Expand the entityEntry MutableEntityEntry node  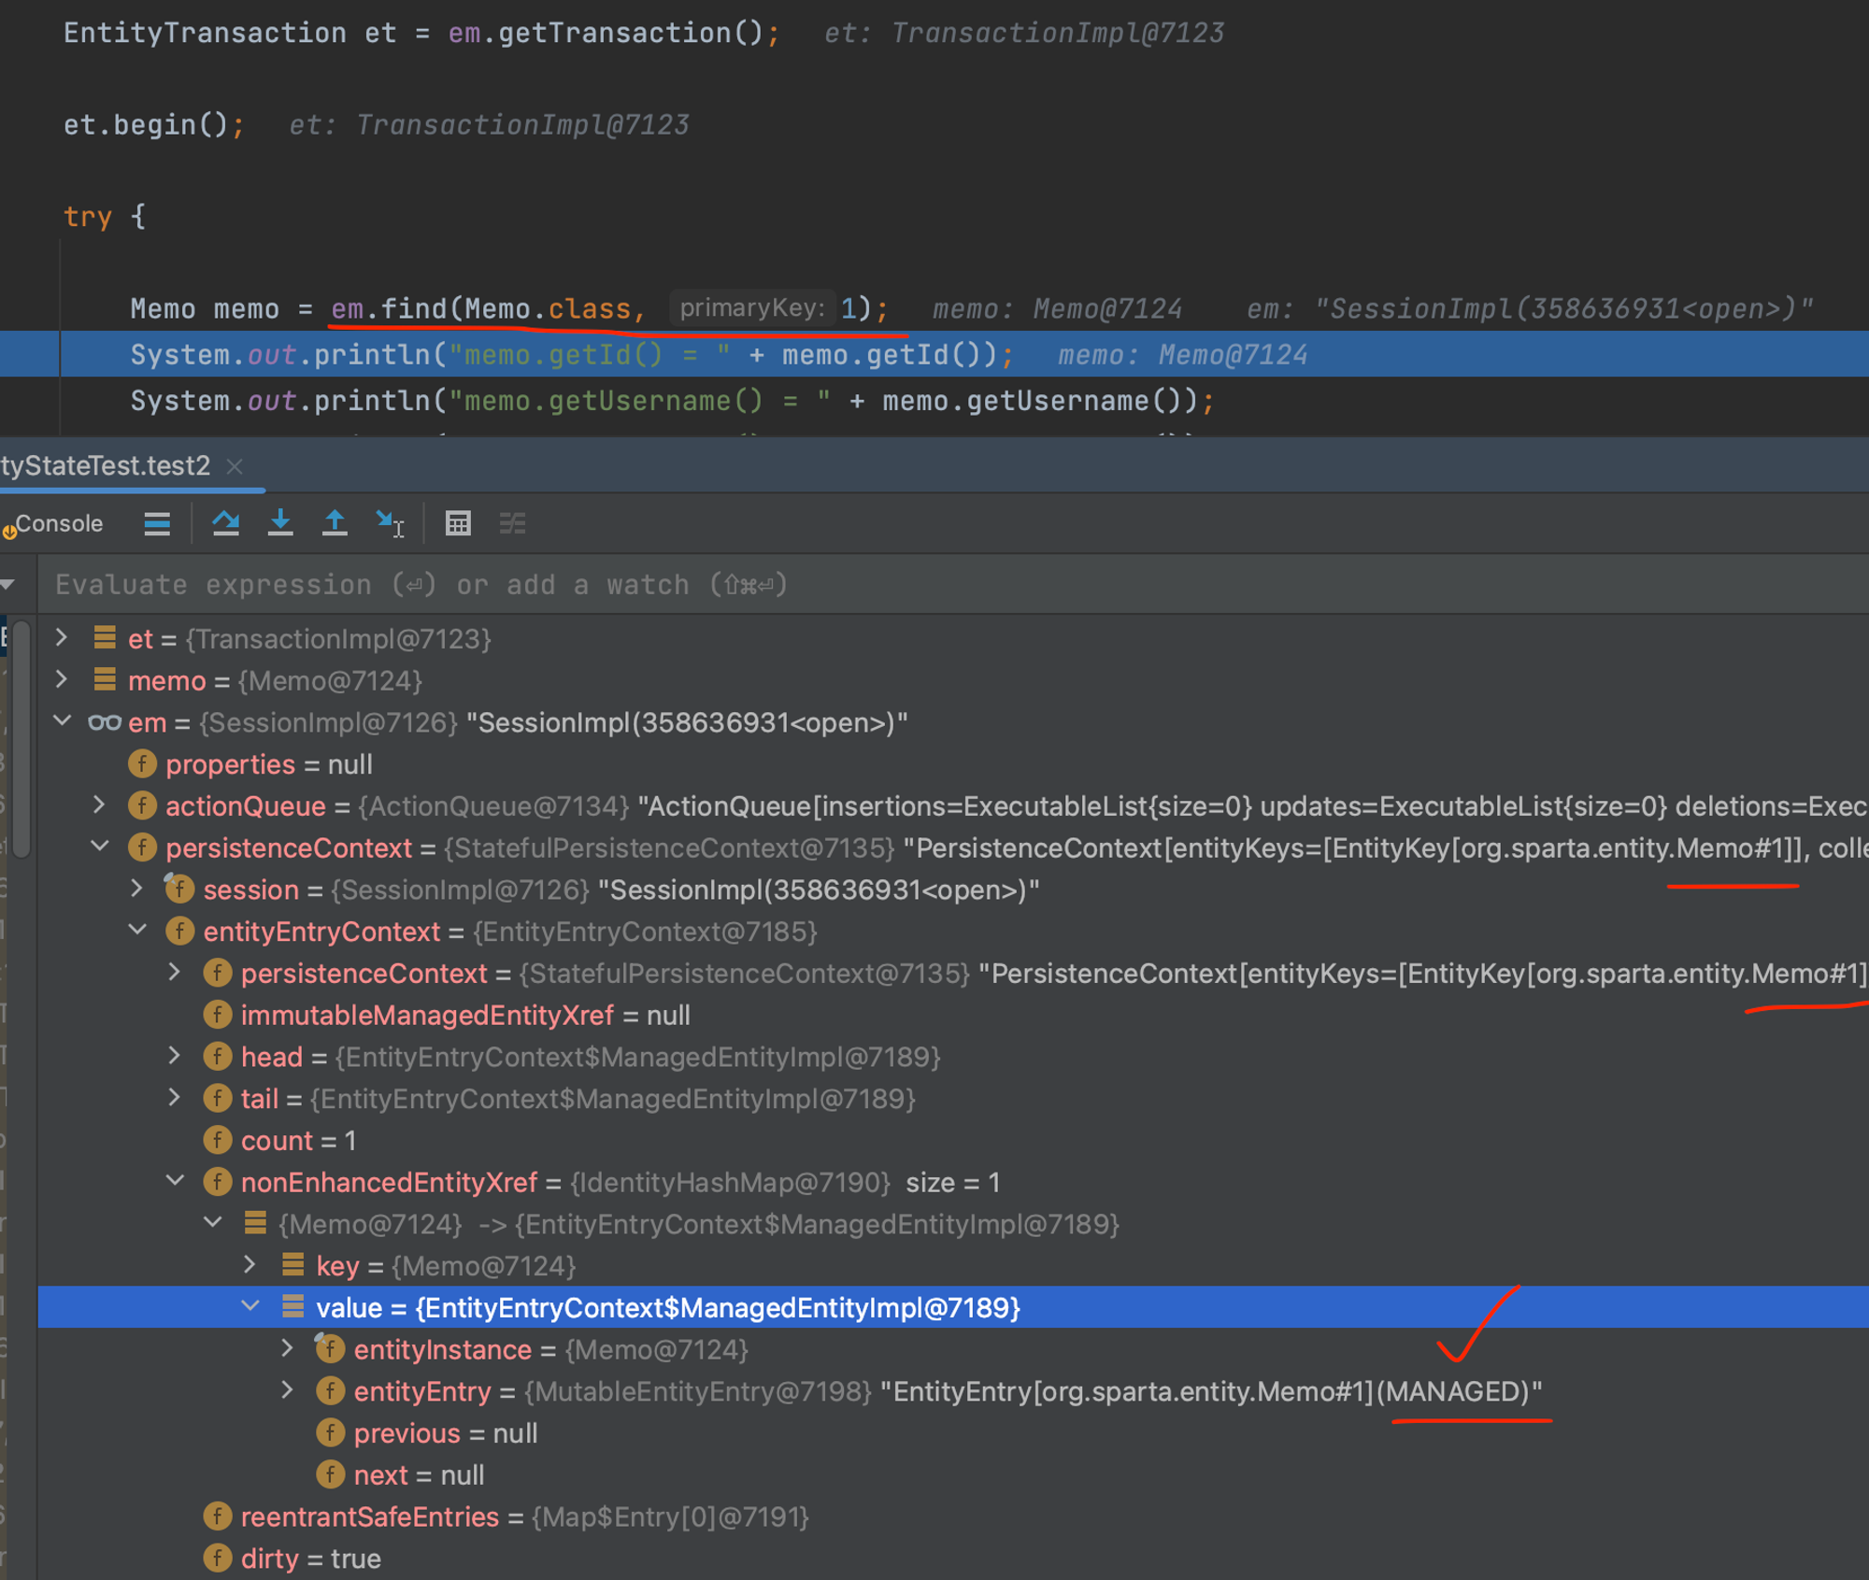tap(288, 1390)
